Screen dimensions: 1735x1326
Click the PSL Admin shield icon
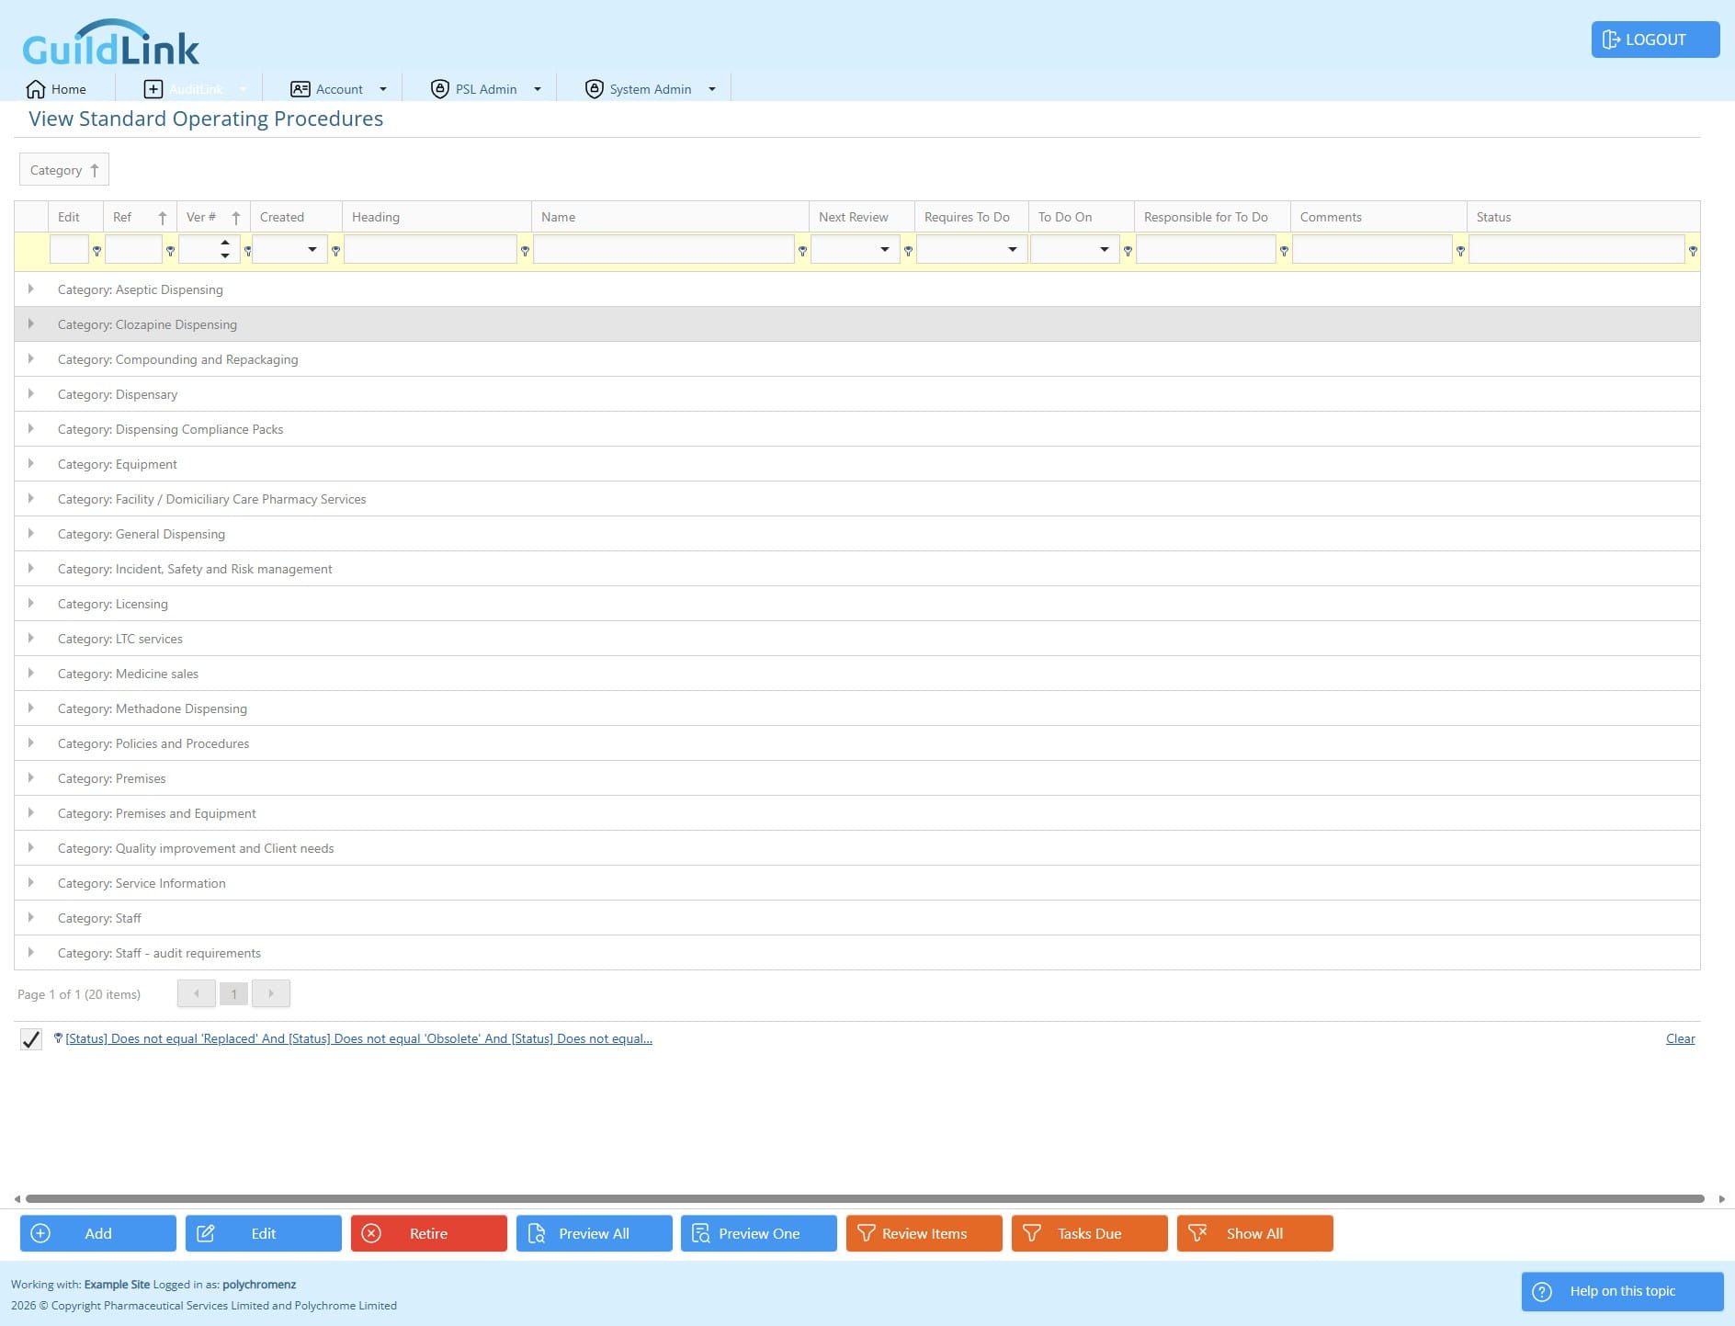click(440, 89)
